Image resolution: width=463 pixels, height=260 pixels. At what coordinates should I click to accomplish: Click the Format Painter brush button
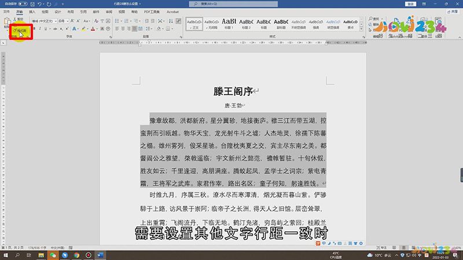point(20,31)
